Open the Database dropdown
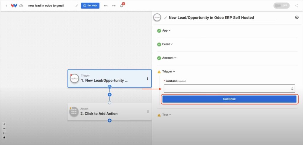The image size is (303, 145). 229,88
